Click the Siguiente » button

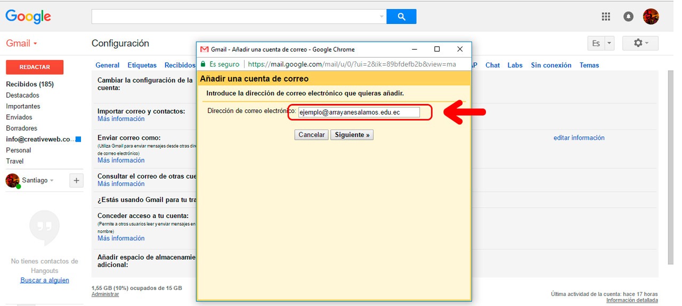pos(352,135)
